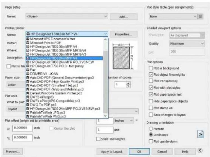This screenshot has width=210, height=157.
Task: Open What to plot Layout dropdown
Action: pos(16,109)
